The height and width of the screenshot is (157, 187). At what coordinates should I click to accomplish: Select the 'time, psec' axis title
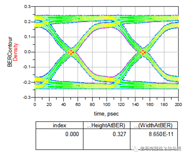click(x=107, y=114)
